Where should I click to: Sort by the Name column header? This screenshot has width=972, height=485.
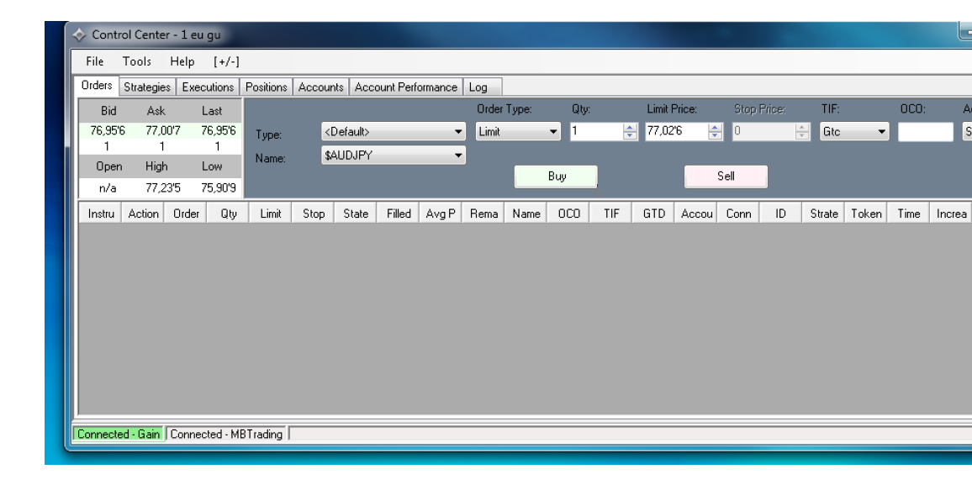[x=526, y=214]
